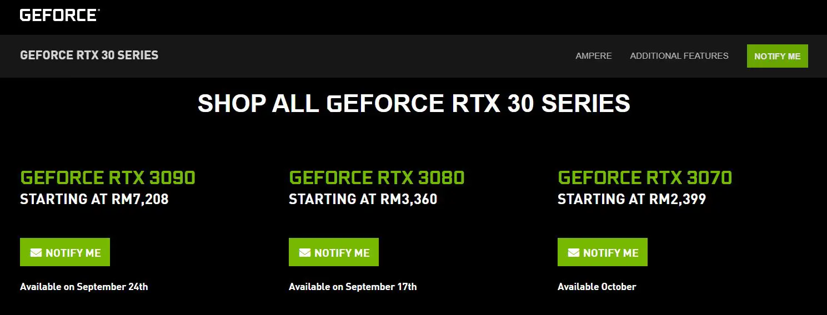Click the envelope icon for RTX 3080
827x315 pixels.
point(305,253)
